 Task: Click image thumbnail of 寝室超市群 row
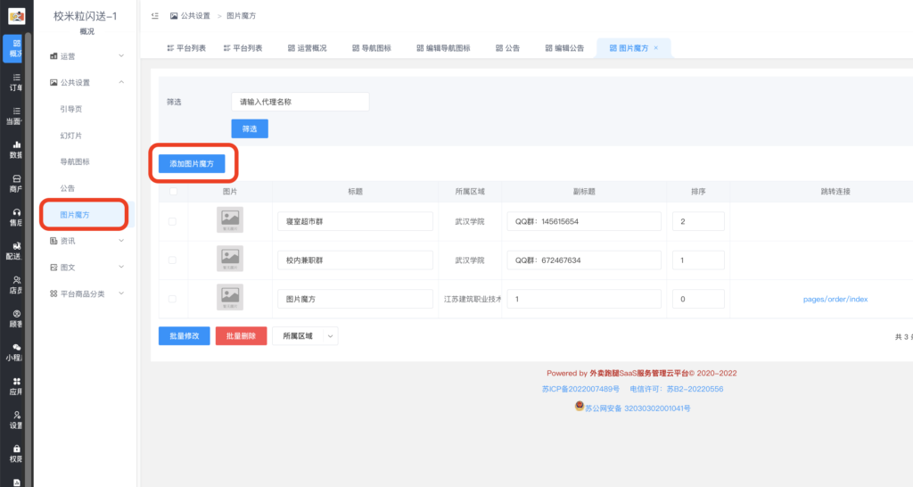(230, 219)
